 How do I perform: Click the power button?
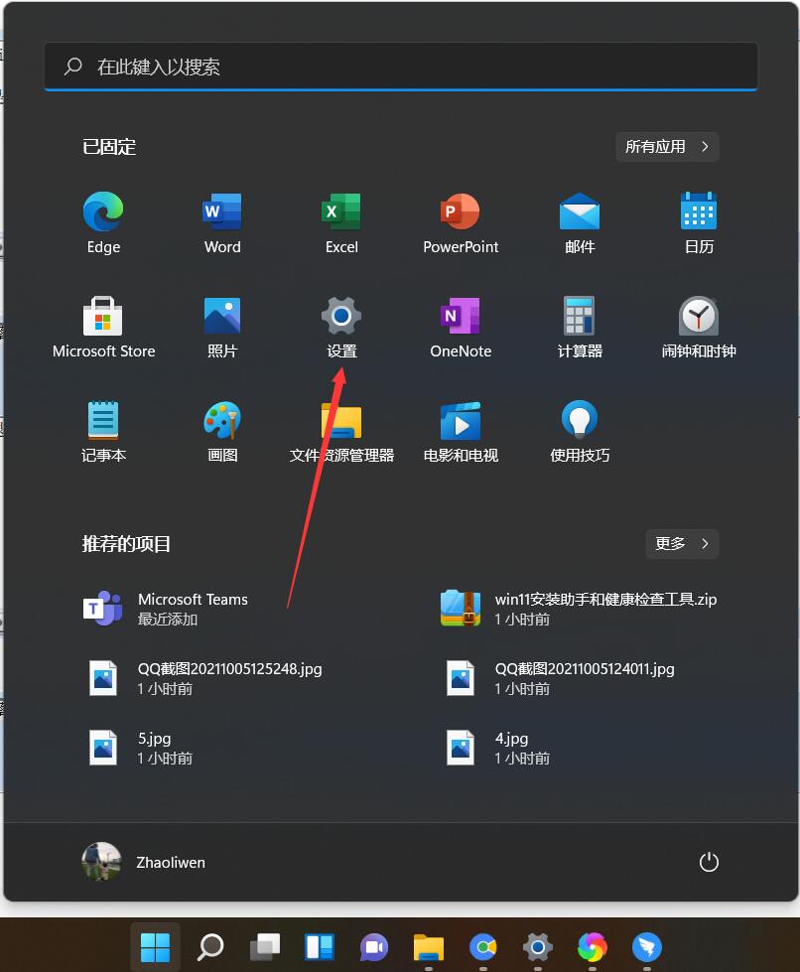pos(709,862)
